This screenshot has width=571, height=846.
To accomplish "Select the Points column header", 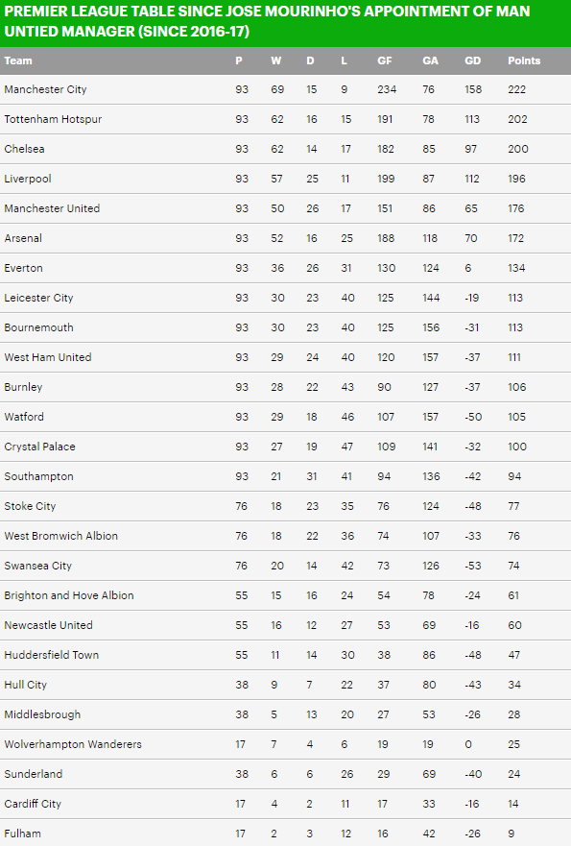I will [524, 60].
